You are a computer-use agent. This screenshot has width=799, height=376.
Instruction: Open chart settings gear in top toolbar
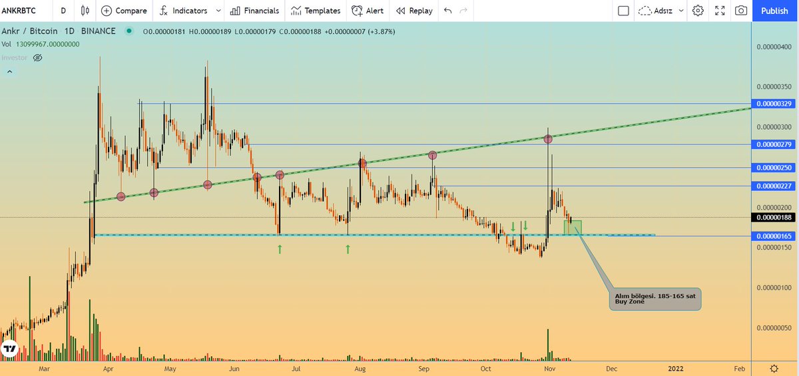[x=698, y=11]
